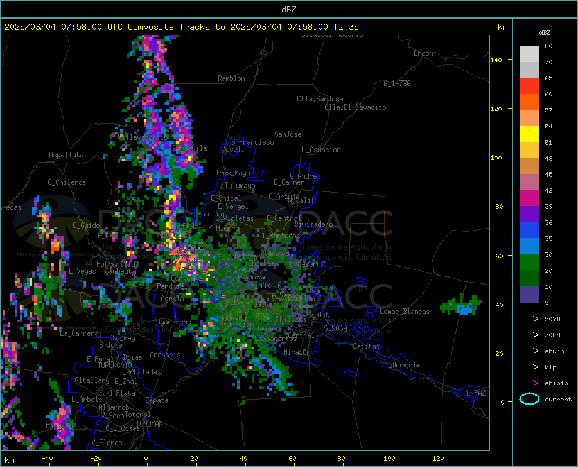Click the L_Dormida label
Viewport: 578px width, 467px height.
click(x=401, y=365)
